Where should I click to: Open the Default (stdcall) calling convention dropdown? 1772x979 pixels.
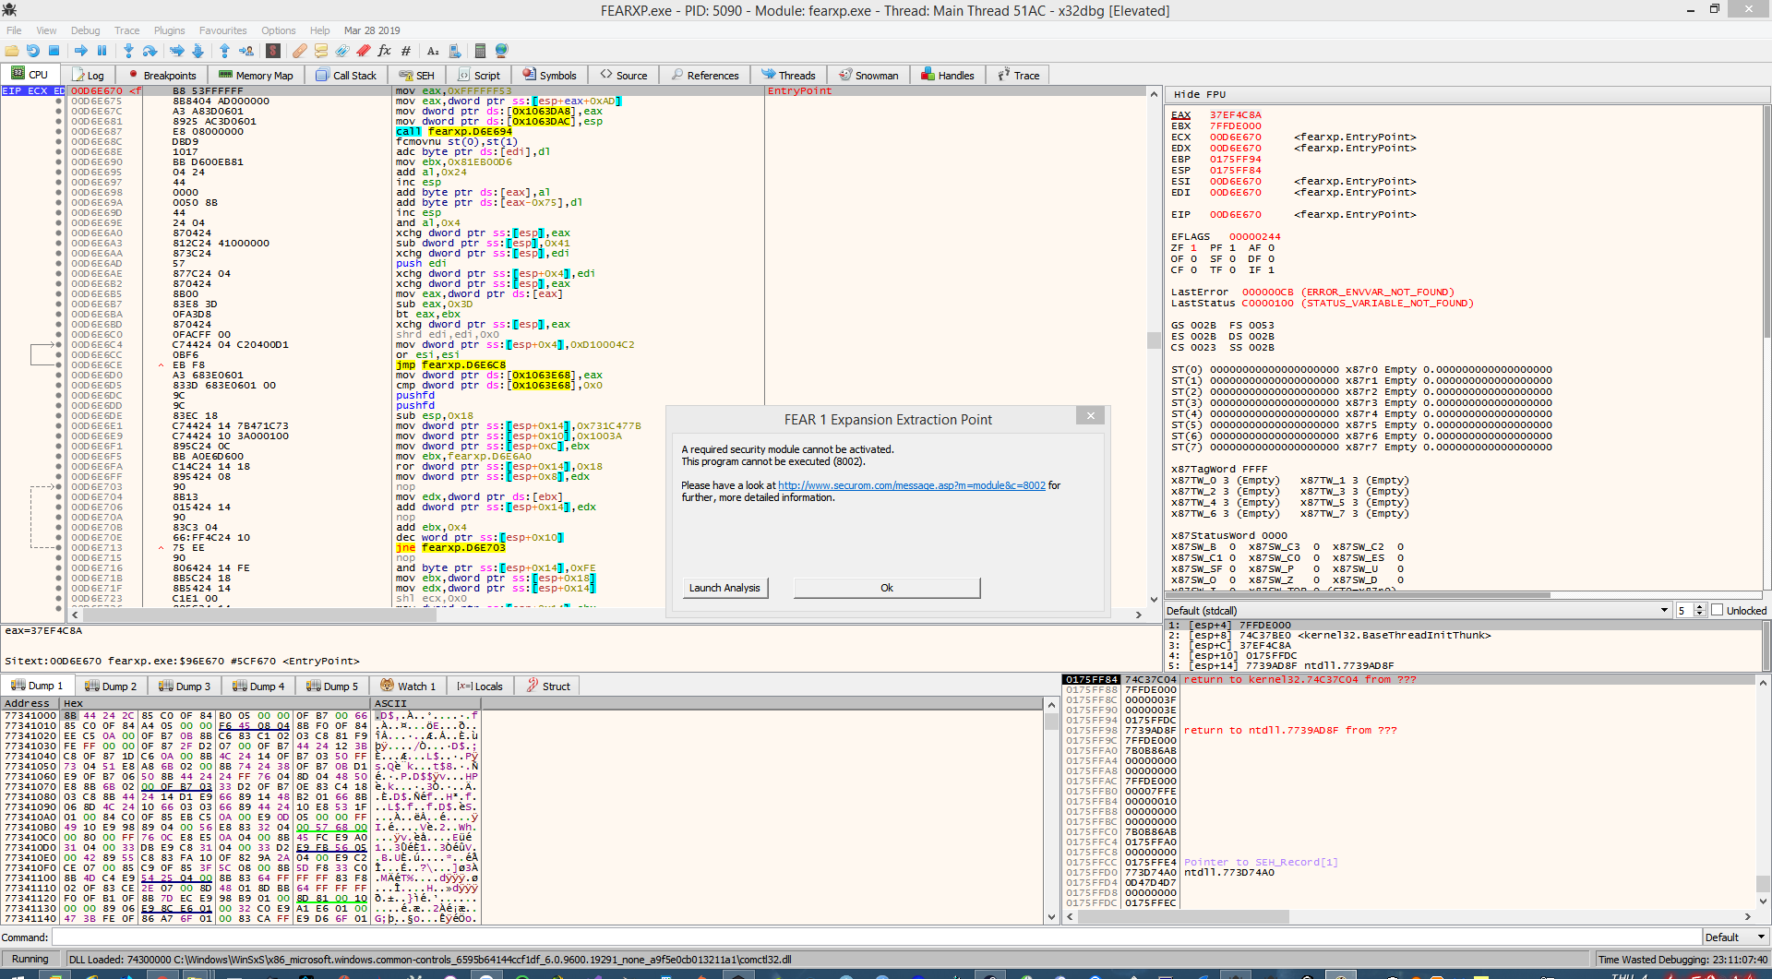click(x=1418, y=611)
